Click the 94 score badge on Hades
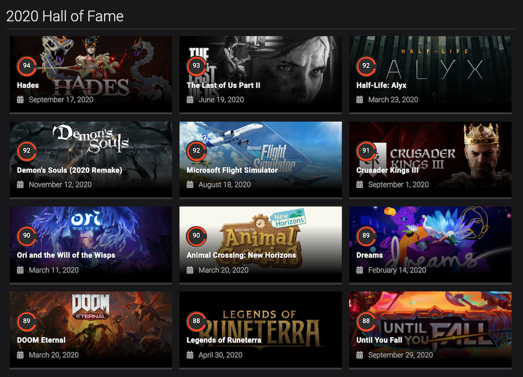 [27, 66]
